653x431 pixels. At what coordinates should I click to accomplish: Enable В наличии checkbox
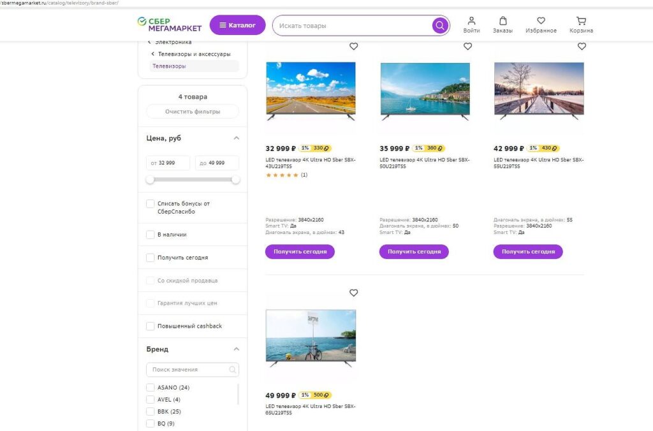click(150, 235)
